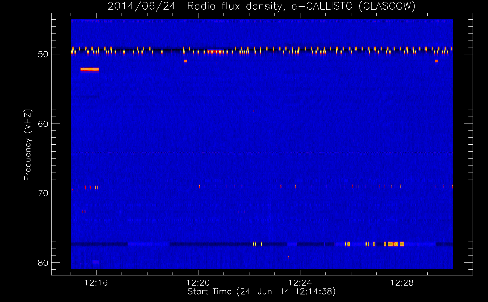Viewport: 488px width, 302px height.
Task: Click the '50' frequency tick label
Action: coord(43,54)
